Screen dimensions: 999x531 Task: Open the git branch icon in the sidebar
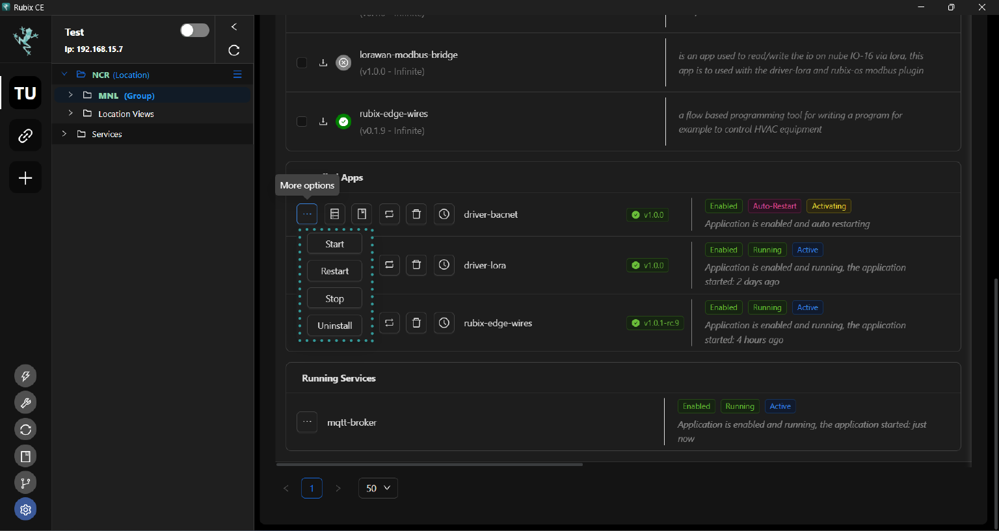tap(25, 483)
